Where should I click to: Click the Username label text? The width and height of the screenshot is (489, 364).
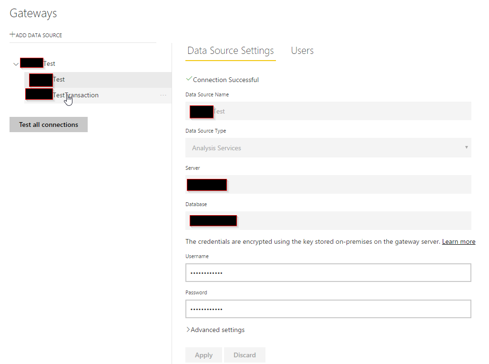coord(197,256)
